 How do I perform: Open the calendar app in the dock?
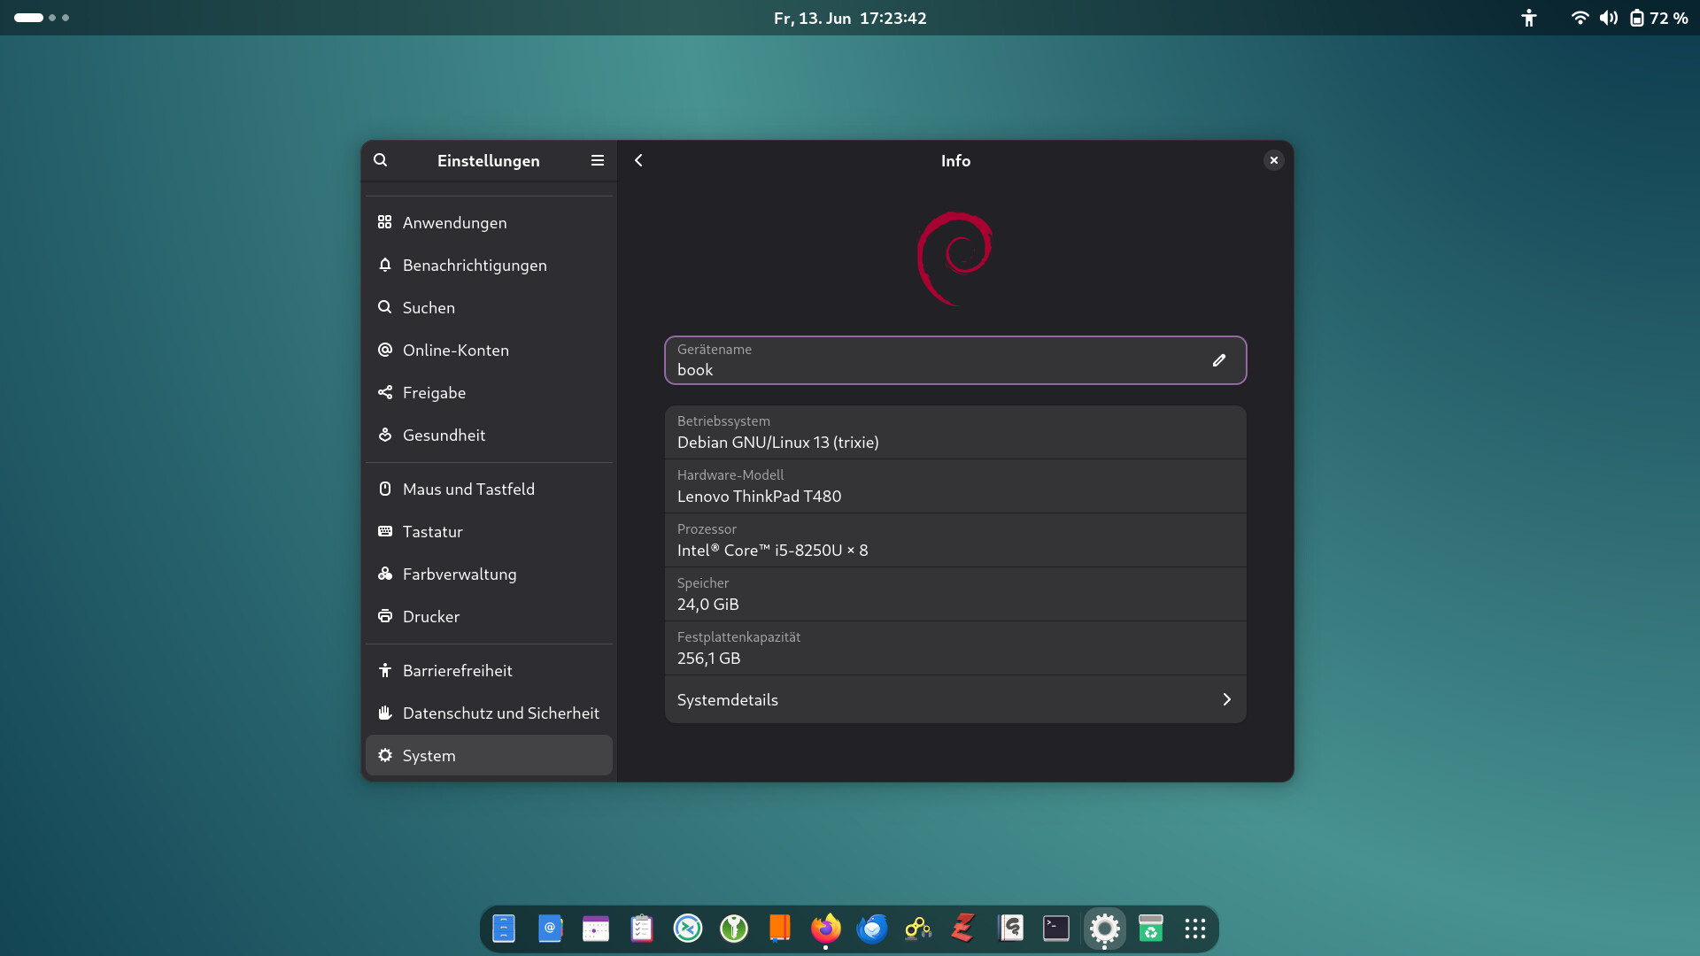(x=596, y=928)
